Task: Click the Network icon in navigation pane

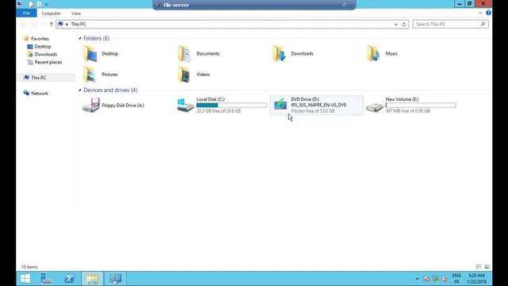Action: coord(26,93)
